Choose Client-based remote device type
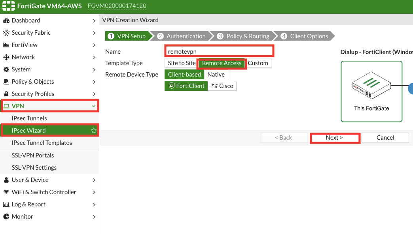Image resolution: width=413 pixels, height=234 pixels. tap(184, 75)
